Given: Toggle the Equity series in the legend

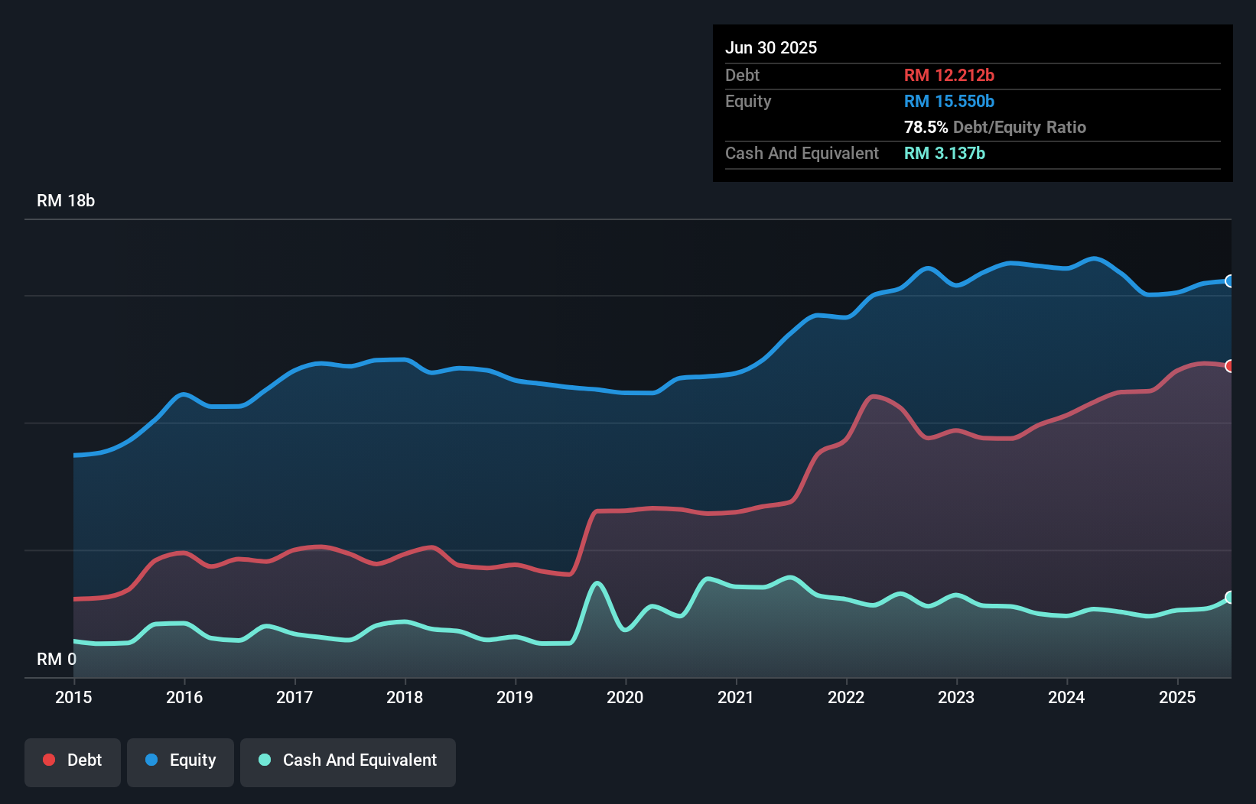Looking at the screenshot, I should tap(180, 760).
